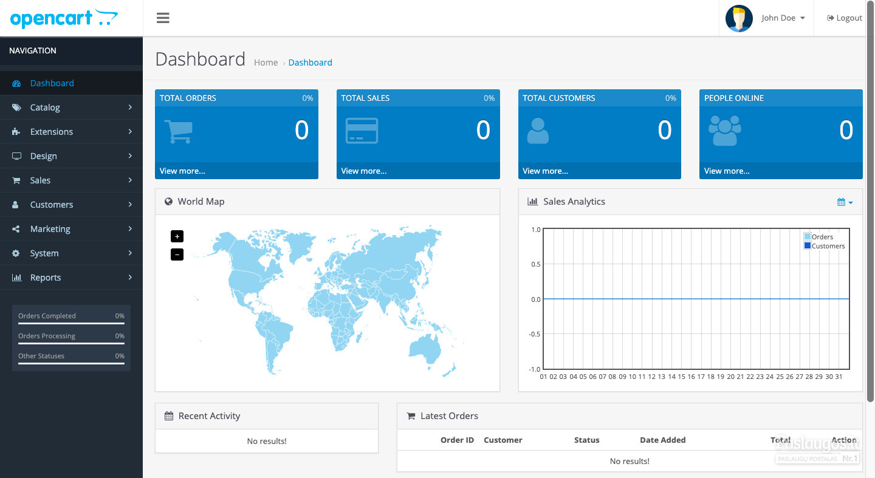Expand the Customers submenu chevron
Screen dimensions: 875x478
pyautogui.click(x=130, y=205)
